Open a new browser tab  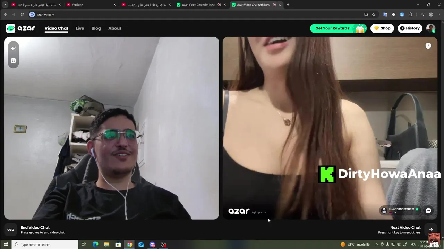(x=288, y=5)
